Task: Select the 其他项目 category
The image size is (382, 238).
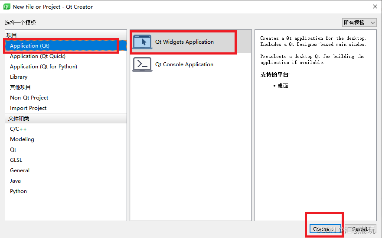Action: tap(66, 87)
